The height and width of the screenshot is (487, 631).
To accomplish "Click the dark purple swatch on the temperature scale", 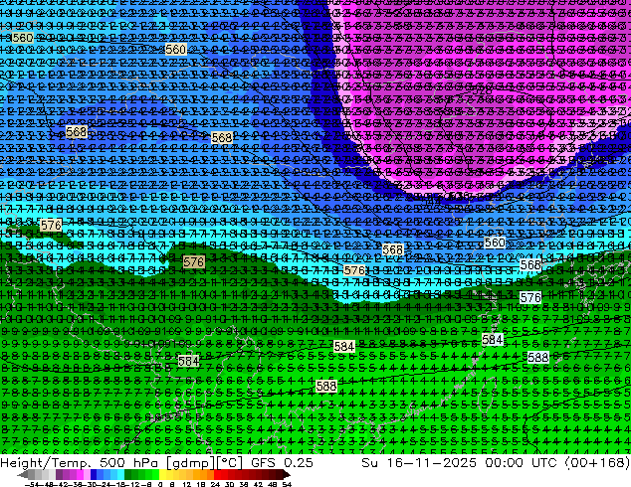I will 59,475.
